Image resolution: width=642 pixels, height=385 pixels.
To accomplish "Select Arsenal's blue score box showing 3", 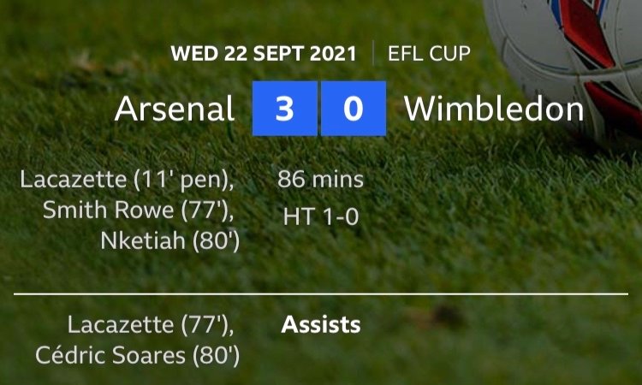I will point(285,109).
